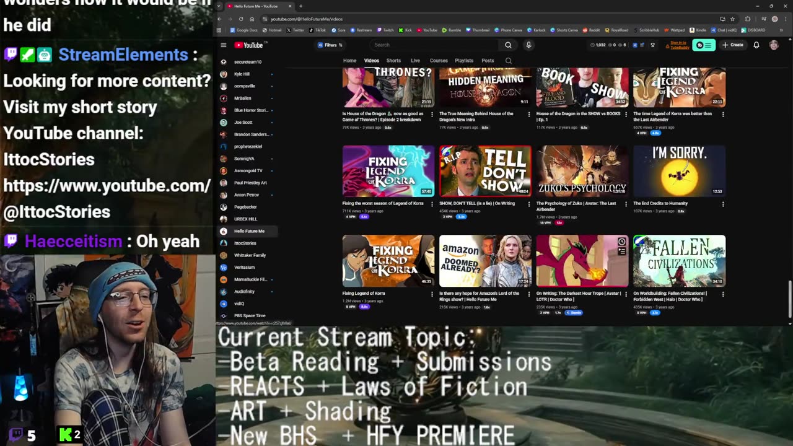
Task: Click the YouTube search input field
Action: pos(434,45)
